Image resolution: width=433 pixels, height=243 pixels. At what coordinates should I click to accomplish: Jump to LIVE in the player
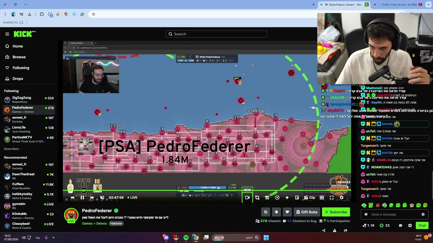point(132,197)
